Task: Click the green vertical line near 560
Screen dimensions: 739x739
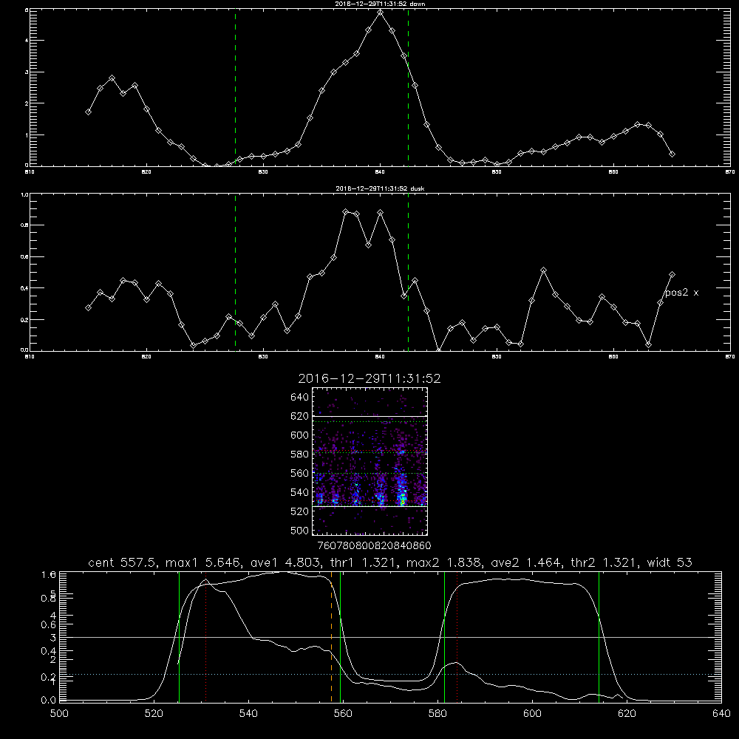Action: [x=340, y=637]
